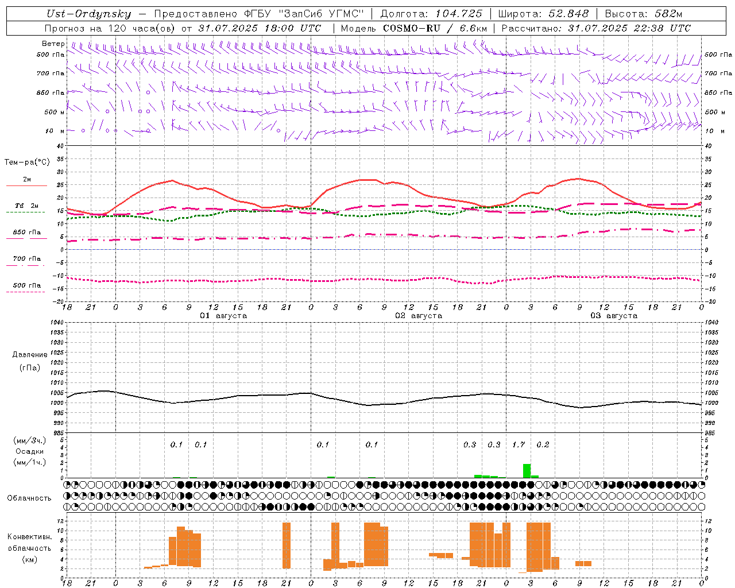The height and width of the screenshot is (588, 735).
Task: Click the "01 августа" date label
Action: (223, 316)
